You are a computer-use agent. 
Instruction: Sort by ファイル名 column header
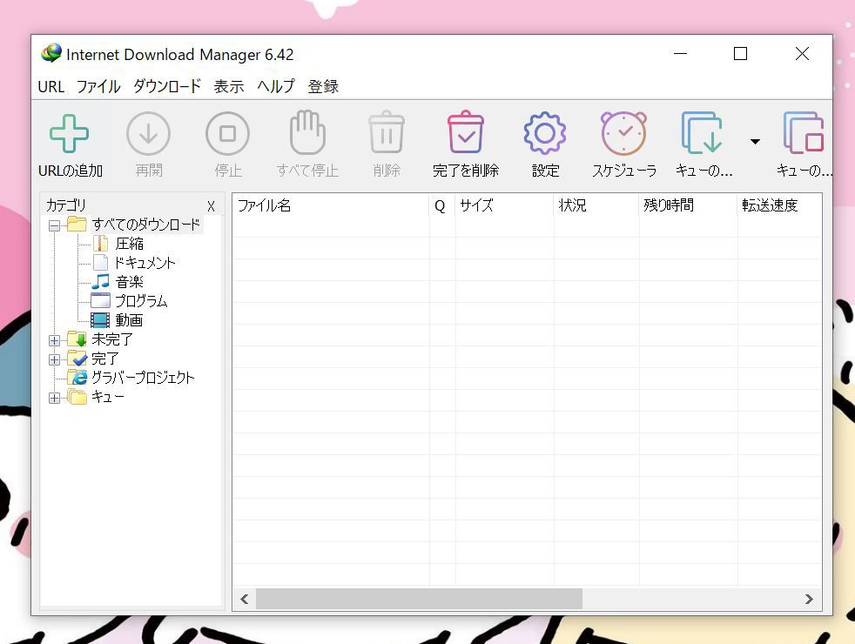click(331, 205)
